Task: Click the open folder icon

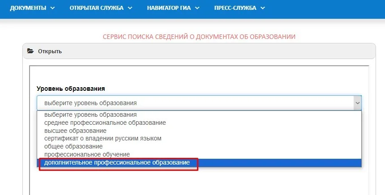Action: pos(30,51)
